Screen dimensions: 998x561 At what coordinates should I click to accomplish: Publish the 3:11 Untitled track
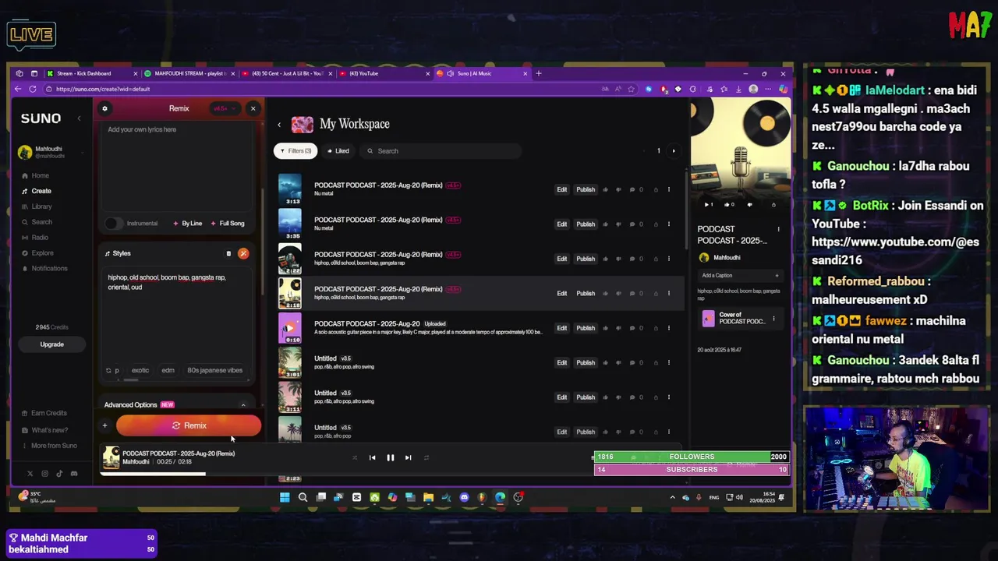point(586,397)
